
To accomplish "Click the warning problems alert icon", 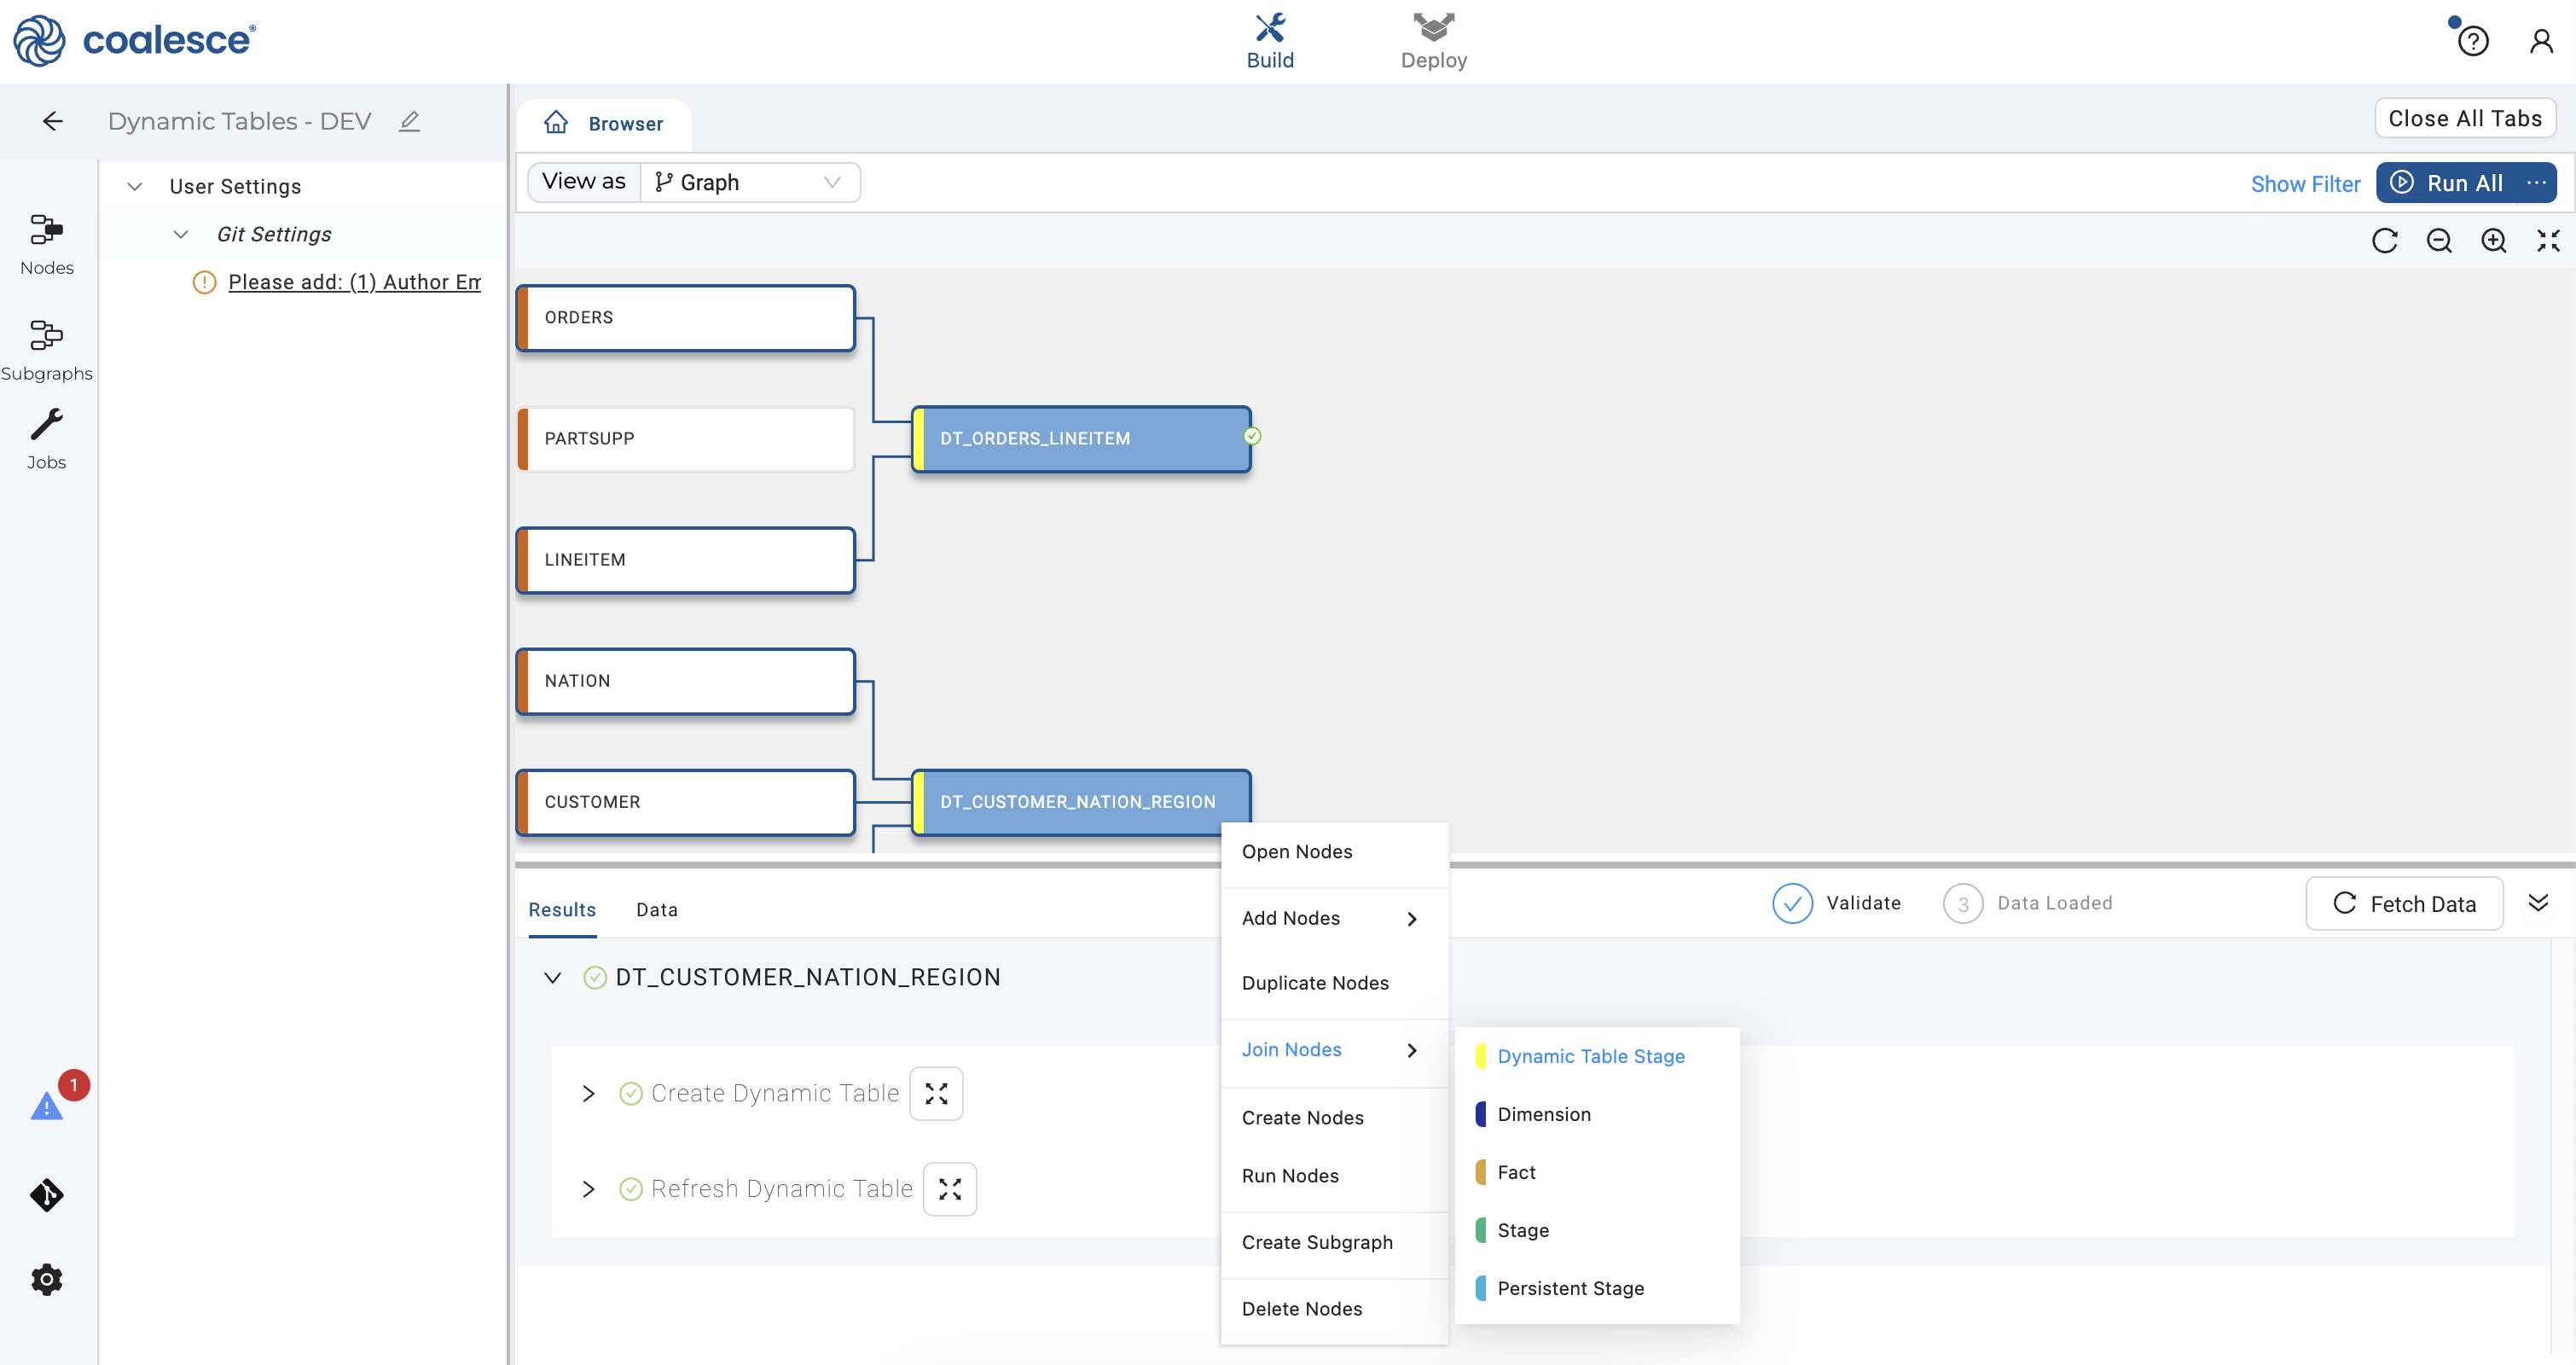I will point(46,1106).
